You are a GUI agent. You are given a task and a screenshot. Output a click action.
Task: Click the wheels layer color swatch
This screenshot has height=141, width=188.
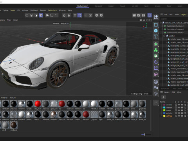(x=164, y=105)
